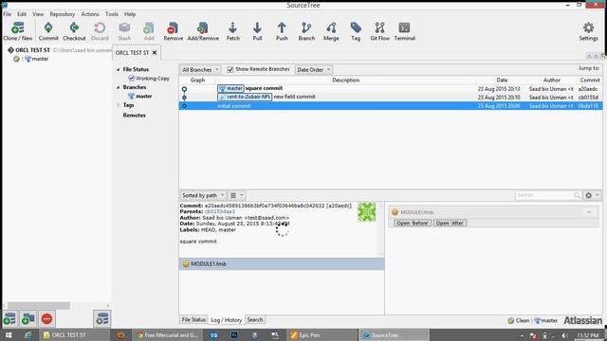Select ORCL TEST ST bookmark entry
Viewport: 607px width, 341px height.
tap(32, 50)
